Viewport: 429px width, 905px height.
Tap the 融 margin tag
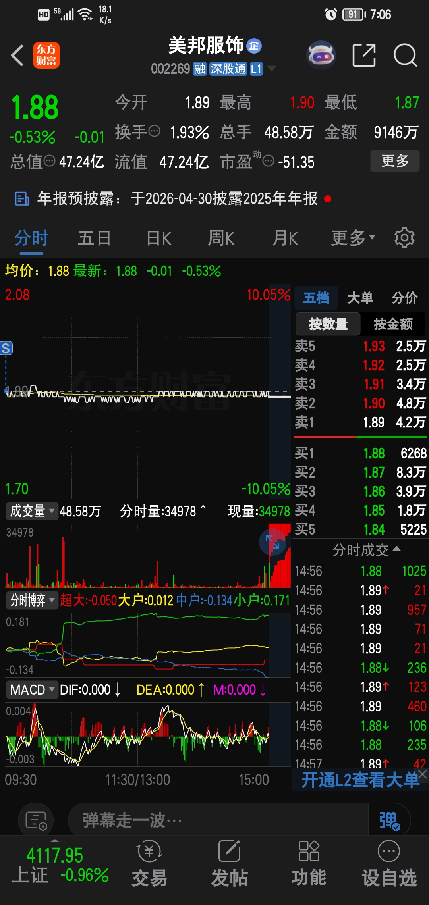(x=199, y=69)
